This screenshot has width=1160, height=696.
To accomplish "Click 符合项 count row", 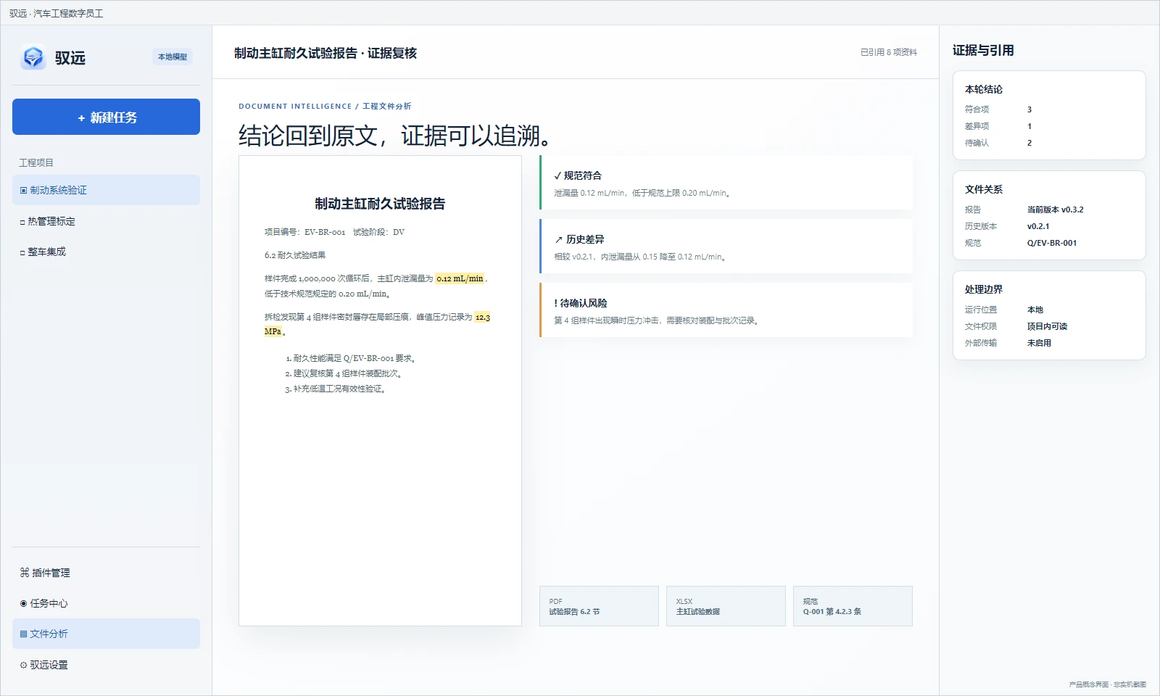I will pos(1049,109).
